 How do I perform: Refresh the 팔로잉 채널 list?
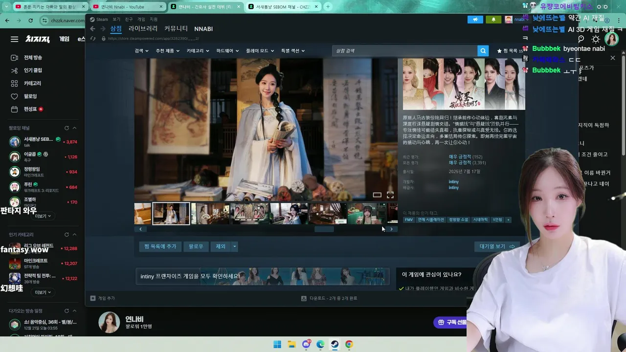pos(67,128)
